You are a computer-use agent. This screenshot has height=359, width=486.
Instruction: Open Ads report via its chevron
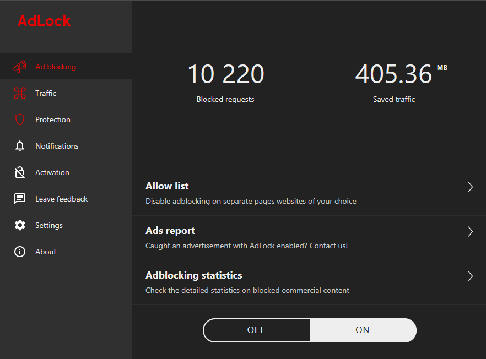[470, 231]
